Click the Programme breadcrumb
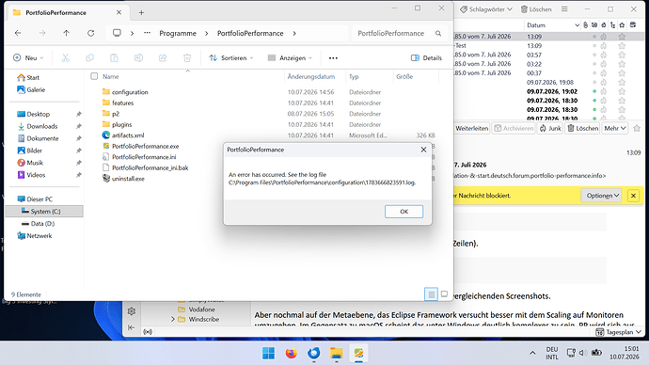The height and width of the screenshot is (365, 649). click(x=178, y=33)
